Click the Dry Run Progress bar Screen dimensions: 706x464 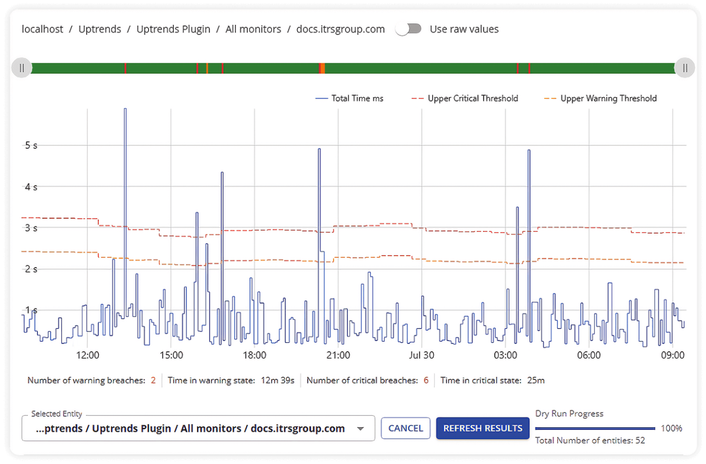594,428
